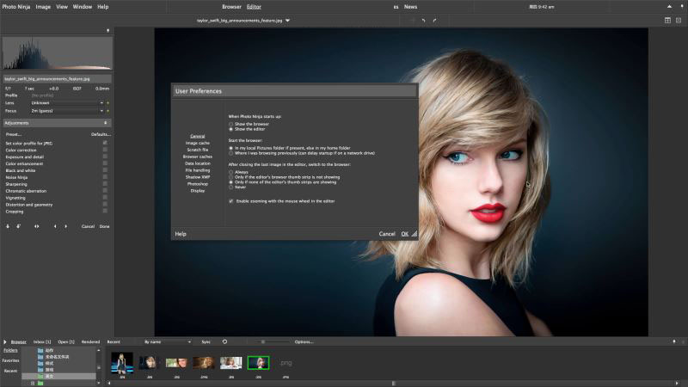Go to the previous image arrow
The image size is (688, 387).
tap(55, 226)
